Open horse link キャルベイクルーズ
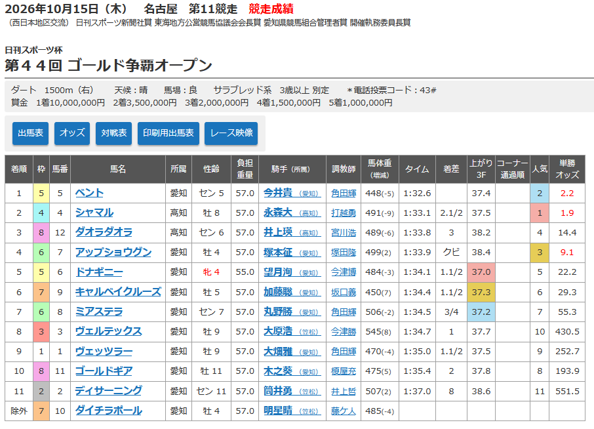Screen dimensions: 594x429 118,292
